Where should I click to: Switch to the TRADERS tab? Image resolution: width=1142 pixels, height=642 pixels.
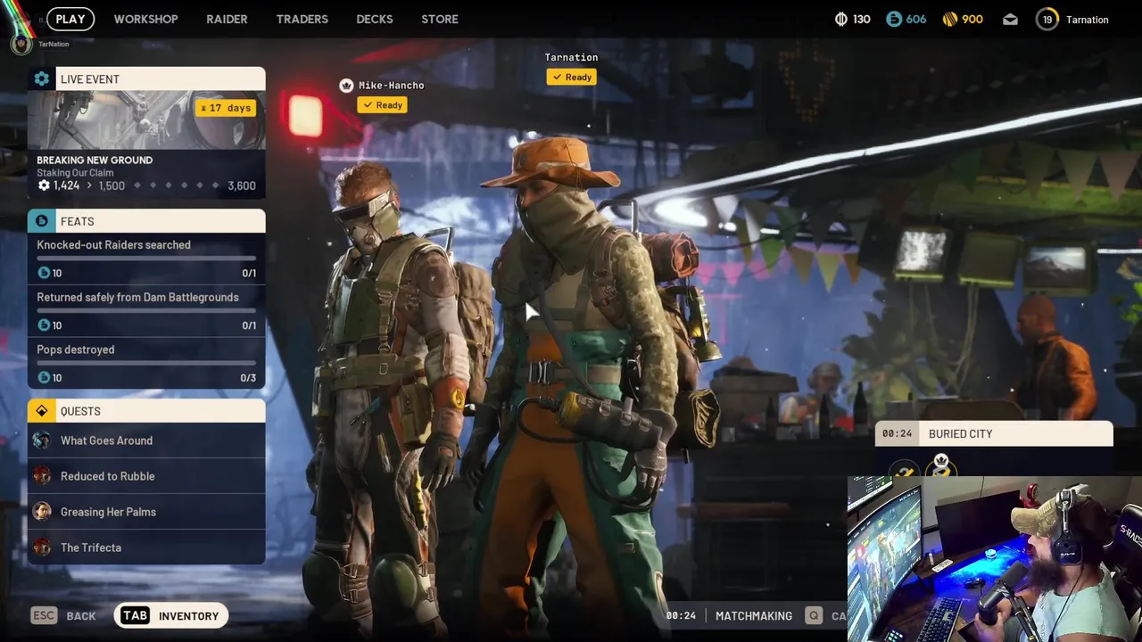click(x=302, y=19)
